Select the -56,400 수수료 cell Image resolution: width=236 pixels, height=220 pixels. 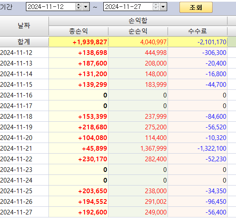pos(197,212)
